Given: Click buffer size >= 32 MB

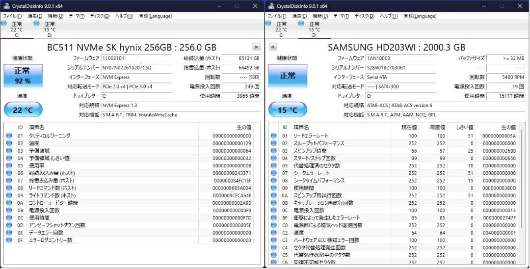Looking at the screenshot, I should [506, 58].
